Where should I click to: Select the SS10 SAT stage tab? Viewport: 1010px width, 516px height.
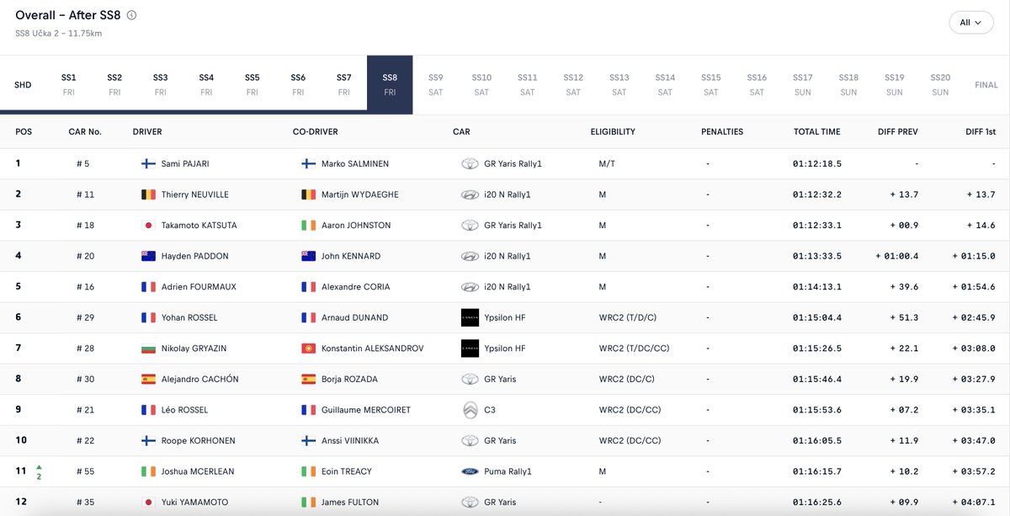coord(481,85)
